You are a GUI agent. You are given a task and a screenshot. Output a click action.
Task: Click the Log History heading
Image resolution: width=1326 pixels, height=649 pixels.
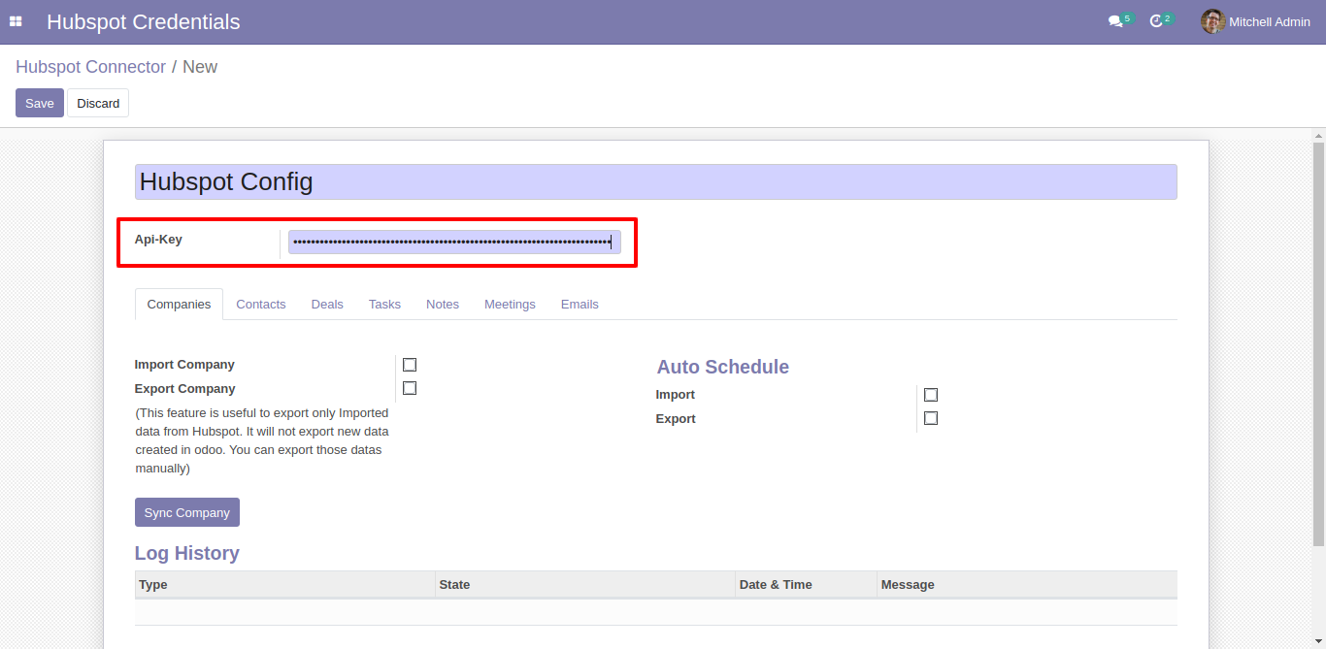187,553
